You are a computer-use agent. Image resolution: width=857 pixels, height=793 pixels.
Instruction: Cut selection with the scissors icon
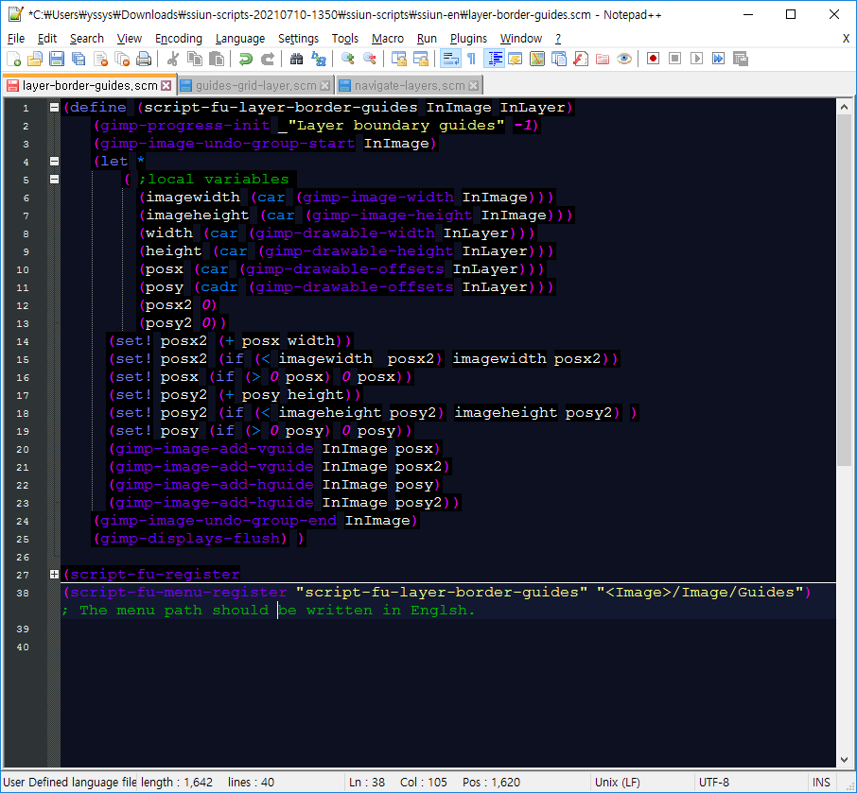(173, 59)
